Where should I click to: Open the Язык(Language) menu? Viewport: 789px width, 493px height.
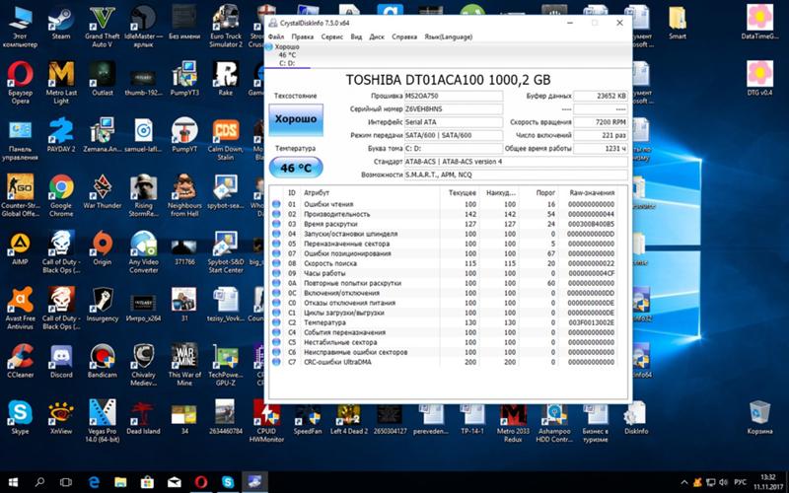coord(449,36)
